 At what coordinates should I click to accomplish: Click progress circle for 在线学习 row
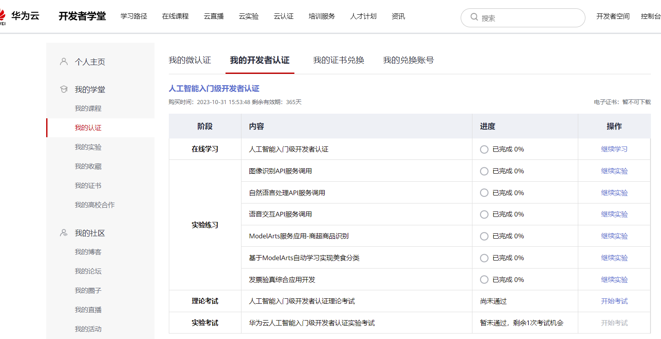484,149
